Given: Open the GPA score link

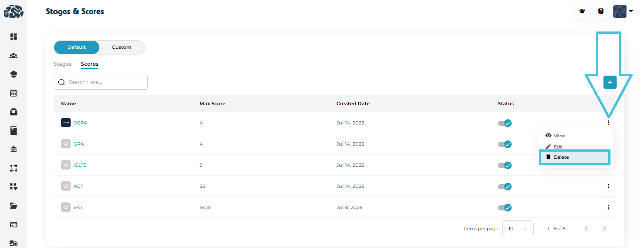Looking at the screenshot, I should click(79, 144).
